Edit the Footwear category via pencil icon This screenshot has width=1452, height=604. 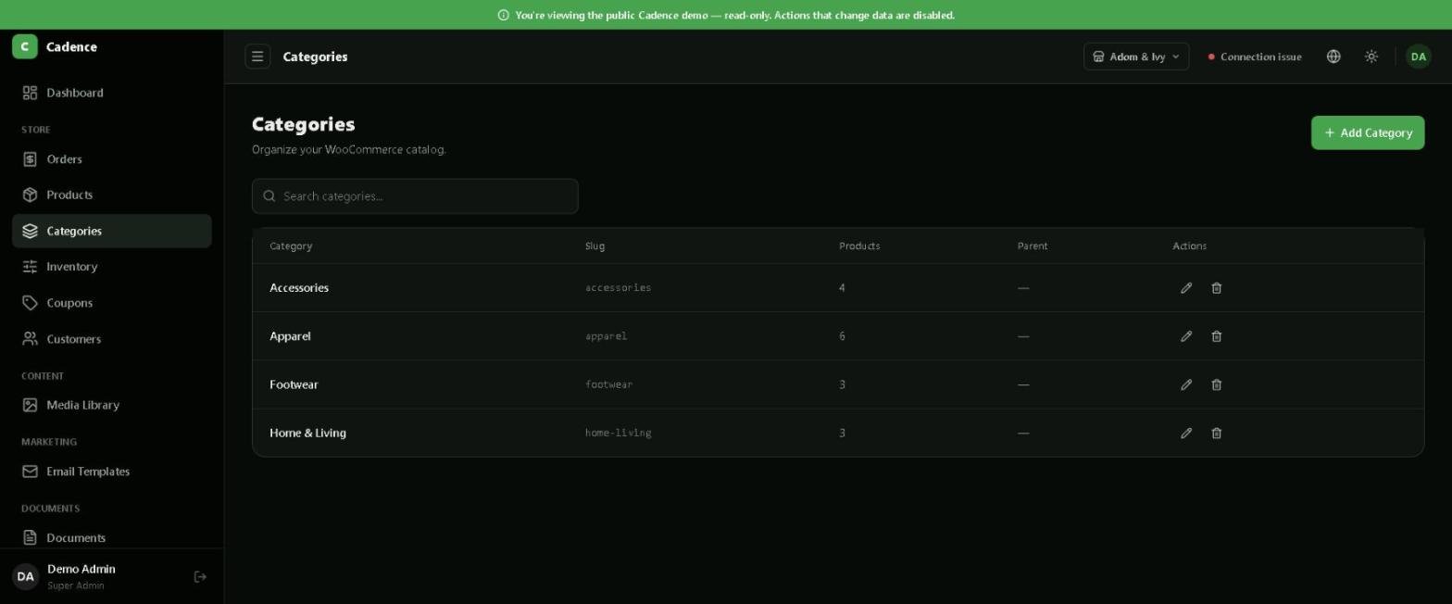point(1185,384)
